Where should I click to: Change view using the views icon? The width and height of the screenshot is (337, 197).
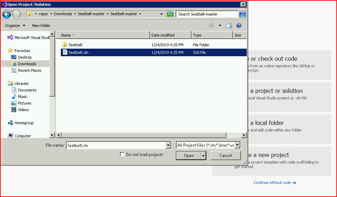(212, 26)
